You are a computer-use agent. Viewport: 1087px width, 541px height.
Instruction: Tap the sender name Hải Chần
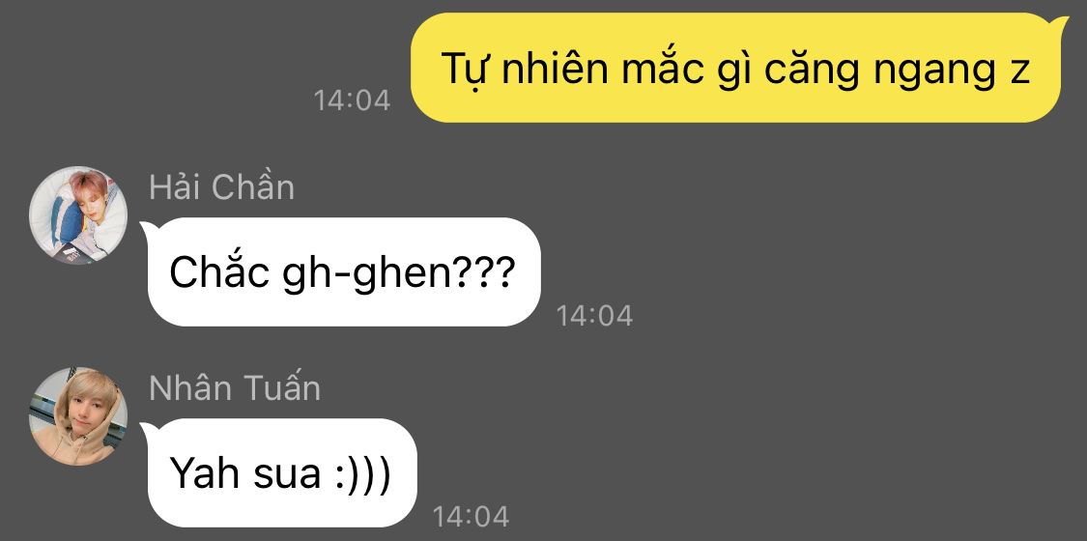click(222, 187)
